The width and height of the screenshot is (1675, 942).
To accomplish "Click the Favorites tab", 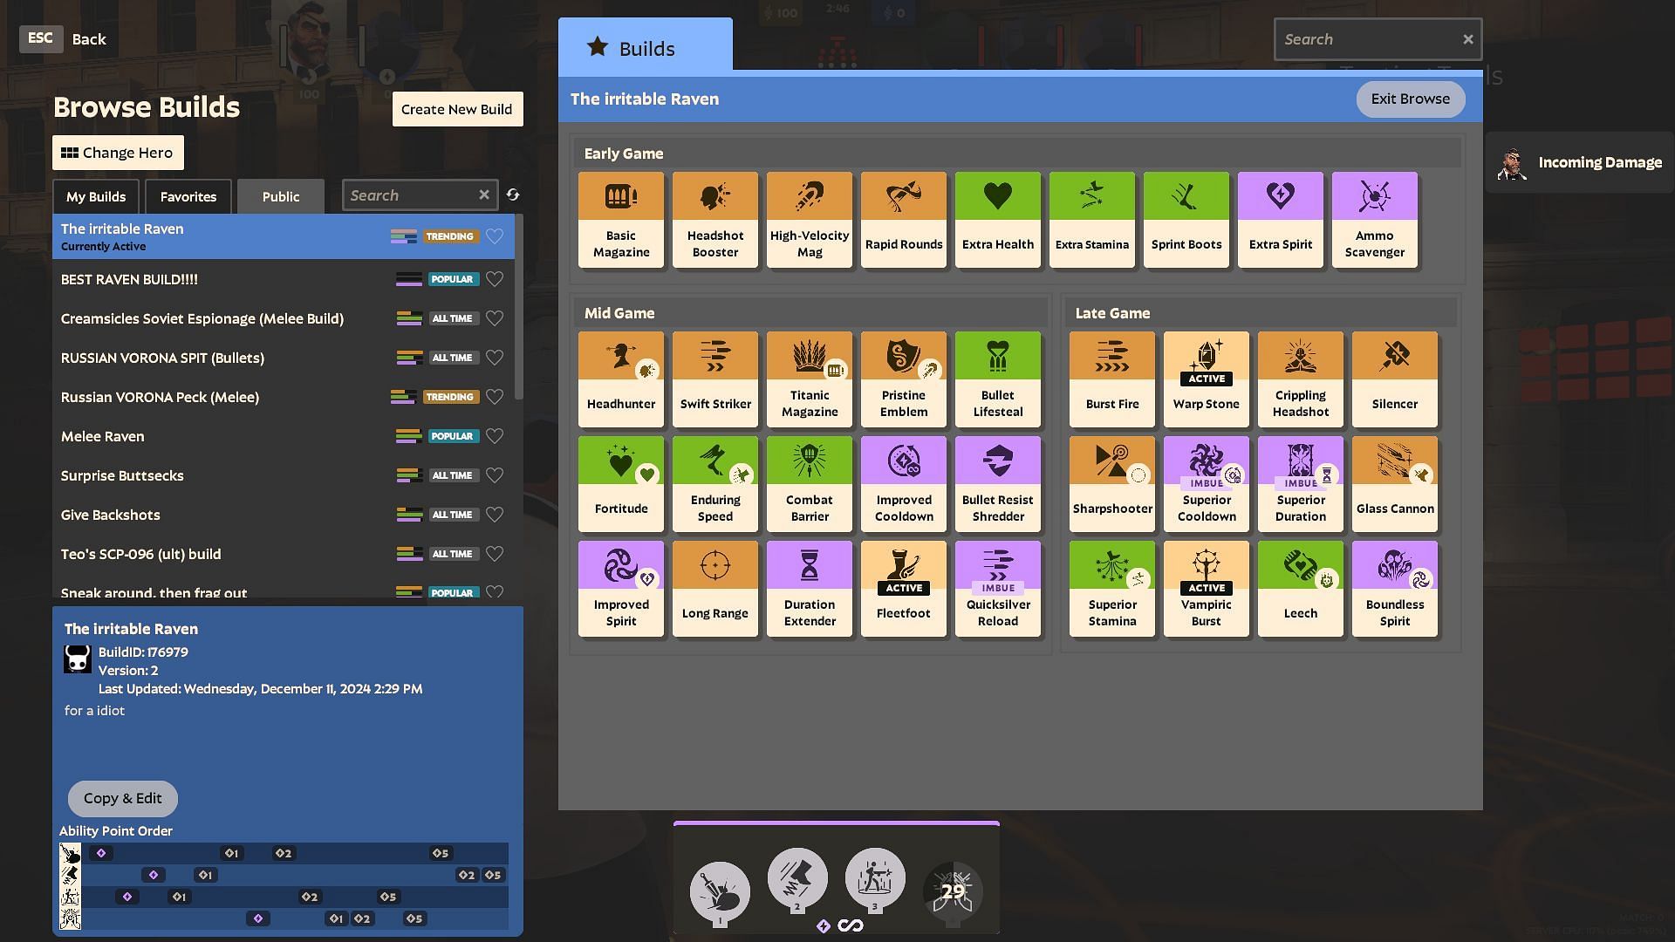I will [188, 195].
